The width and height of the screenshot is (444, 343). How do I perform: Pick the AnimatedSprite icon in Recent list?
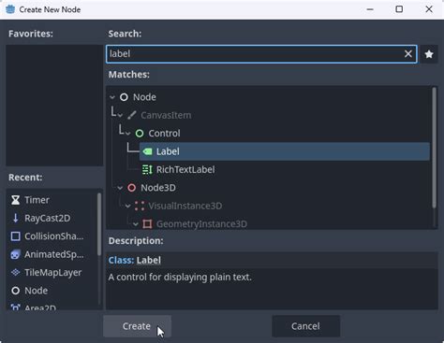point(15,254)
